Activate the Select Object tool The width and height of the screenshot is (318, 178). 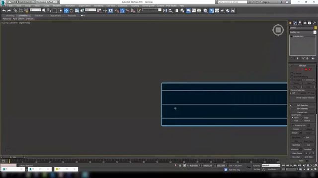(44, 10)
